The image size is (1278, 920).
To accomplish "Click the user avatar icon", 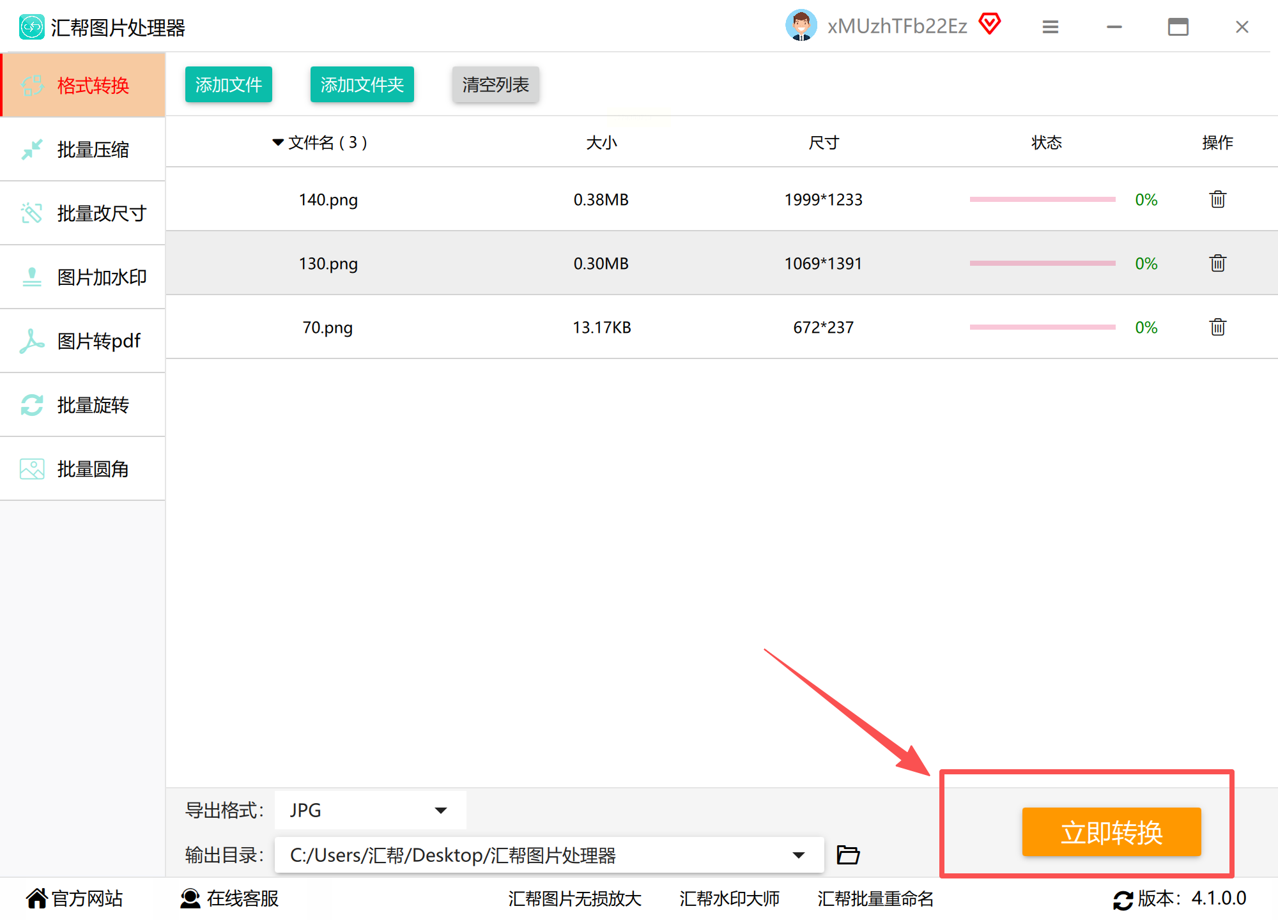I will (x=801, y=26).
